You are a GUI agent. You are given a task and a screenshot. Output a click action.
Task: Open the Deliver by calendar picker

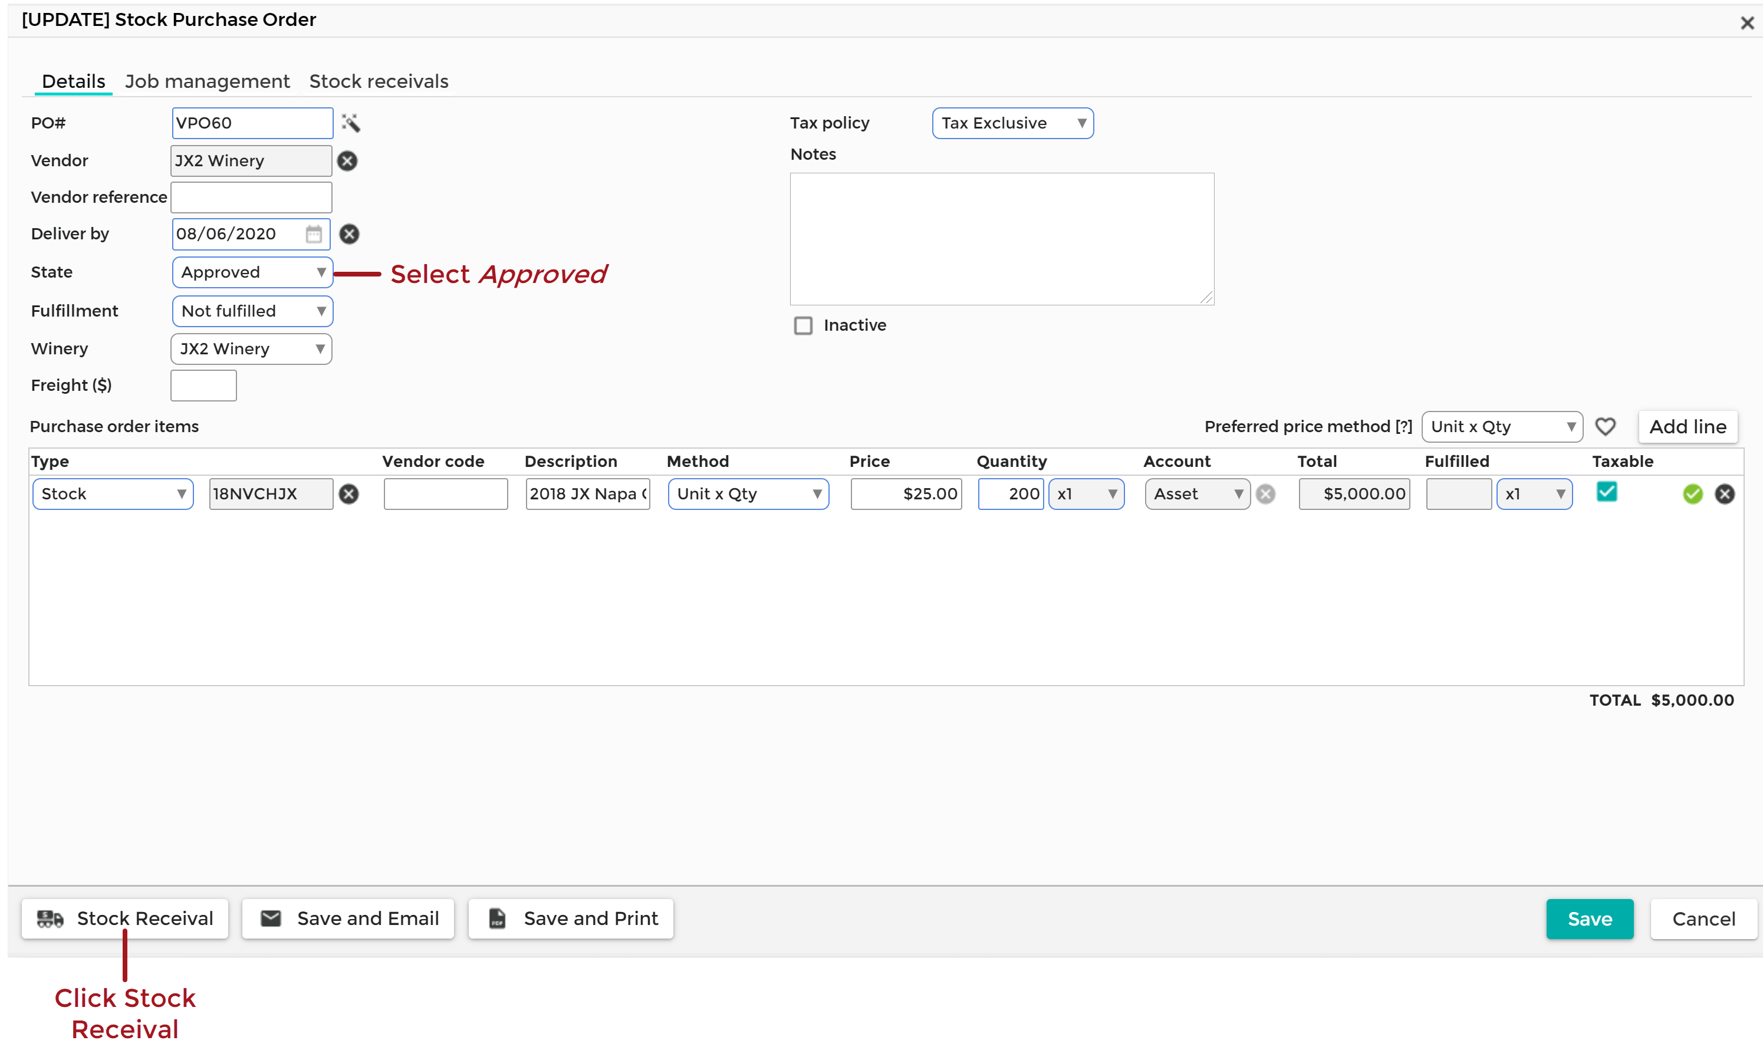[x=314, y=233]
